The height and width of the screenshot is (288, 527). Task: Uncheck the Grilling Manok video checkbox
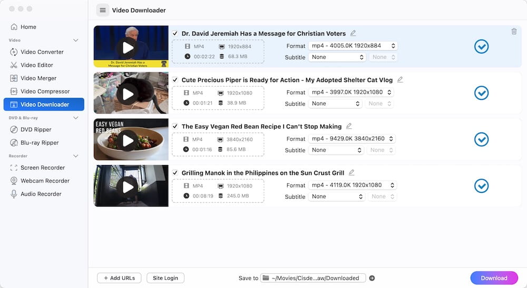coord(175,173)
